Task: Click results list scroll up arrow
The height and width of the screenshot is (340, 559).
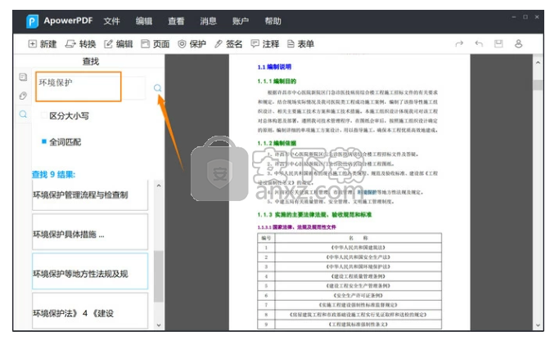Action: coord(159,186)
